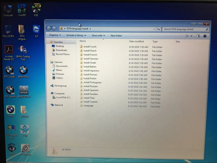Select Libraries in the navigation pane
The height and width of the screenshot is (163, 217).
[58, 62]
